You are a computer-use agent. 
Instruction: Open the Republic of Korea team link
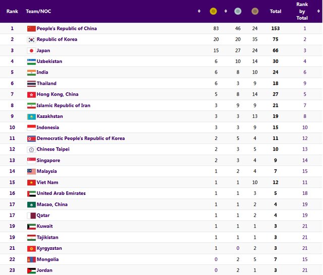(57, 39)
